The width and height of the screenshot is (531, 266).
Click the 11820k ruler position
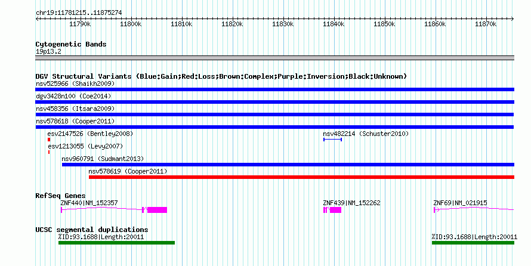[x=232, y=24]
